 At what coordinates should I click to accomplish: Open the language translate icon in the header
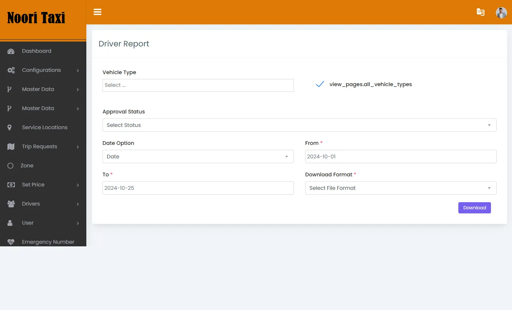point(480,12)
